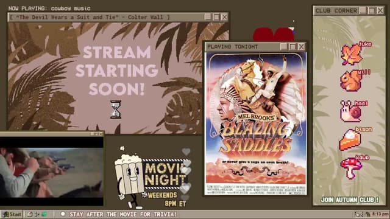Click the 'NOW PLAYING: cowboy music' label
Image resolution: width=390 pixels, height=219 pixels.
coord(49,9)
